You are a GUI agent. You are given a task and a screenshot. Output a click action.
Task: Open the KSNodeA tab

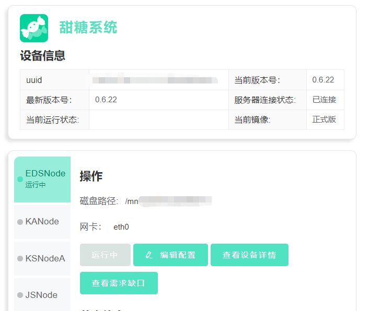point(45,258)
